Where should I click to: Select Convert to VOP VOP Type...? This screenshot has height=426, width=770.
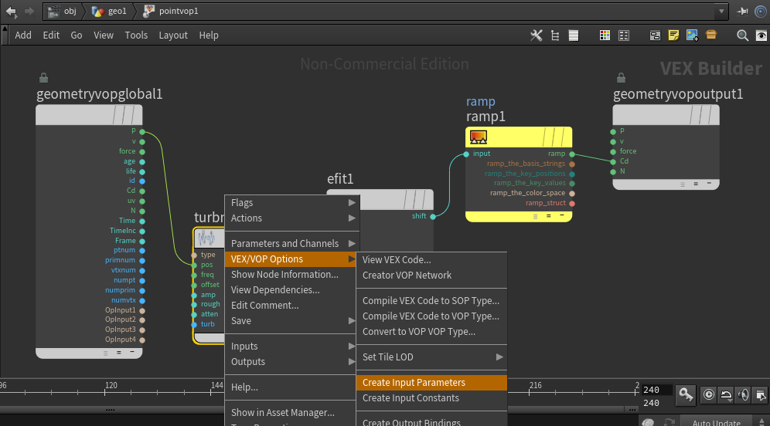431,331
